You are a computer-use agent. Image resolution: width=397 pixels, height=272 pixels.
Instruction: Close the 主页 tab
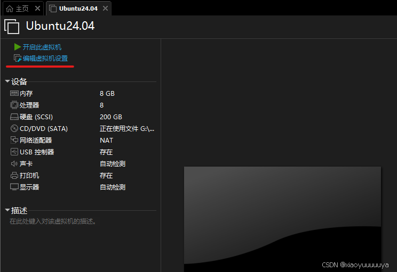tap(37, 9)
